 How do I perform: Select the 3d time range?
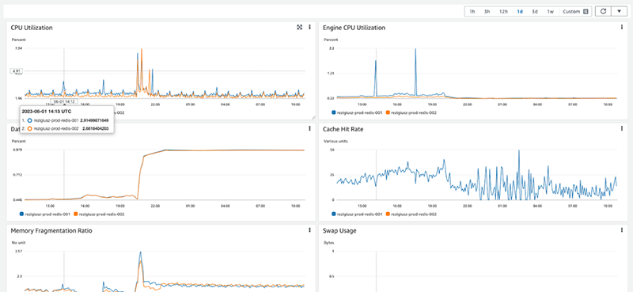coord(535,12)
